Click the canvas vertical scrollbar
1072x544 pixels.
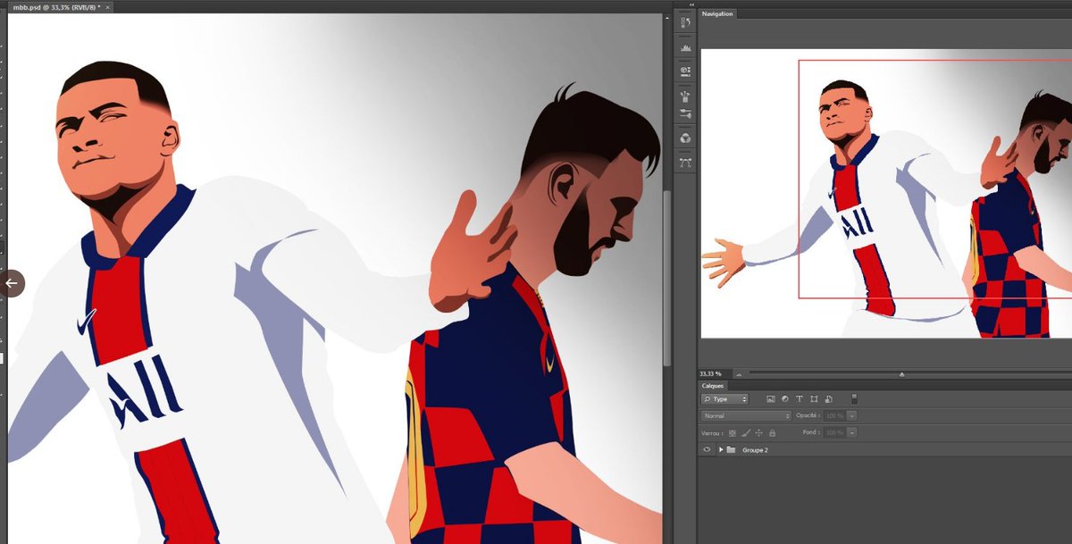pyautogui.click(x=667, y=278)
